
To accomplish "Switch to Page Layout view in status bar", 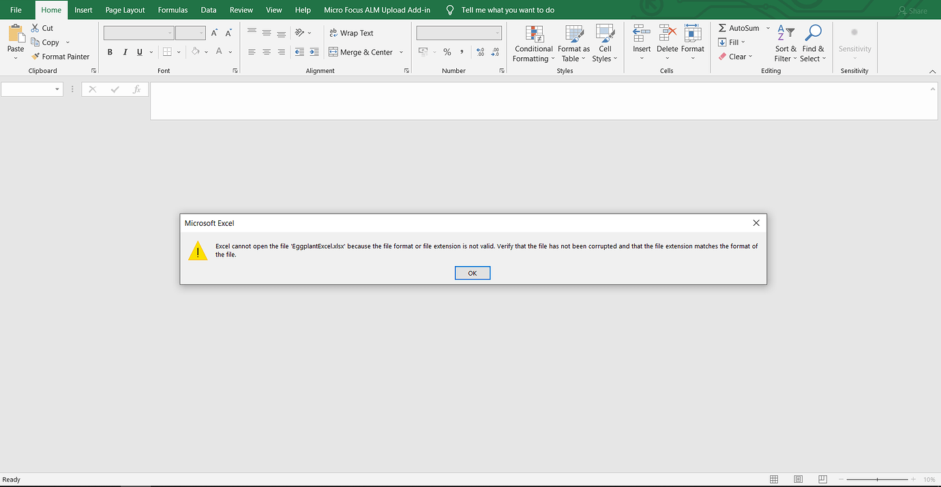I will click(x=798, y=479).
